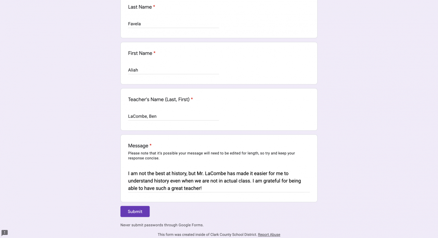Click the required asterisk next to Teacher's Name
The image size is (438, 238).
[x=192, y=100]
